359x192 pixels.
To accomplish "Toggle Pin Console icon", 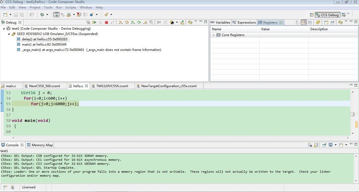I will (324, 145).
